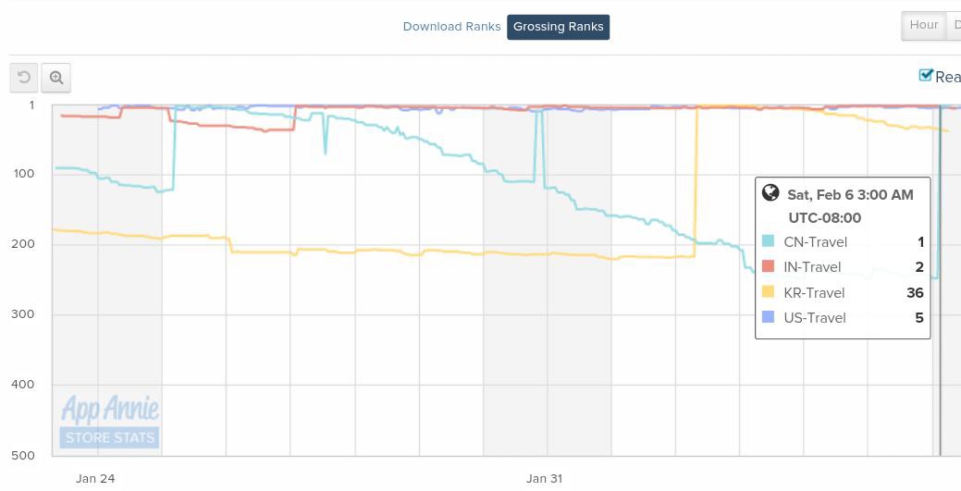Screen dimensions: 961x491
Task: Click the 500 rank axis label
Action: coord(23,455)
